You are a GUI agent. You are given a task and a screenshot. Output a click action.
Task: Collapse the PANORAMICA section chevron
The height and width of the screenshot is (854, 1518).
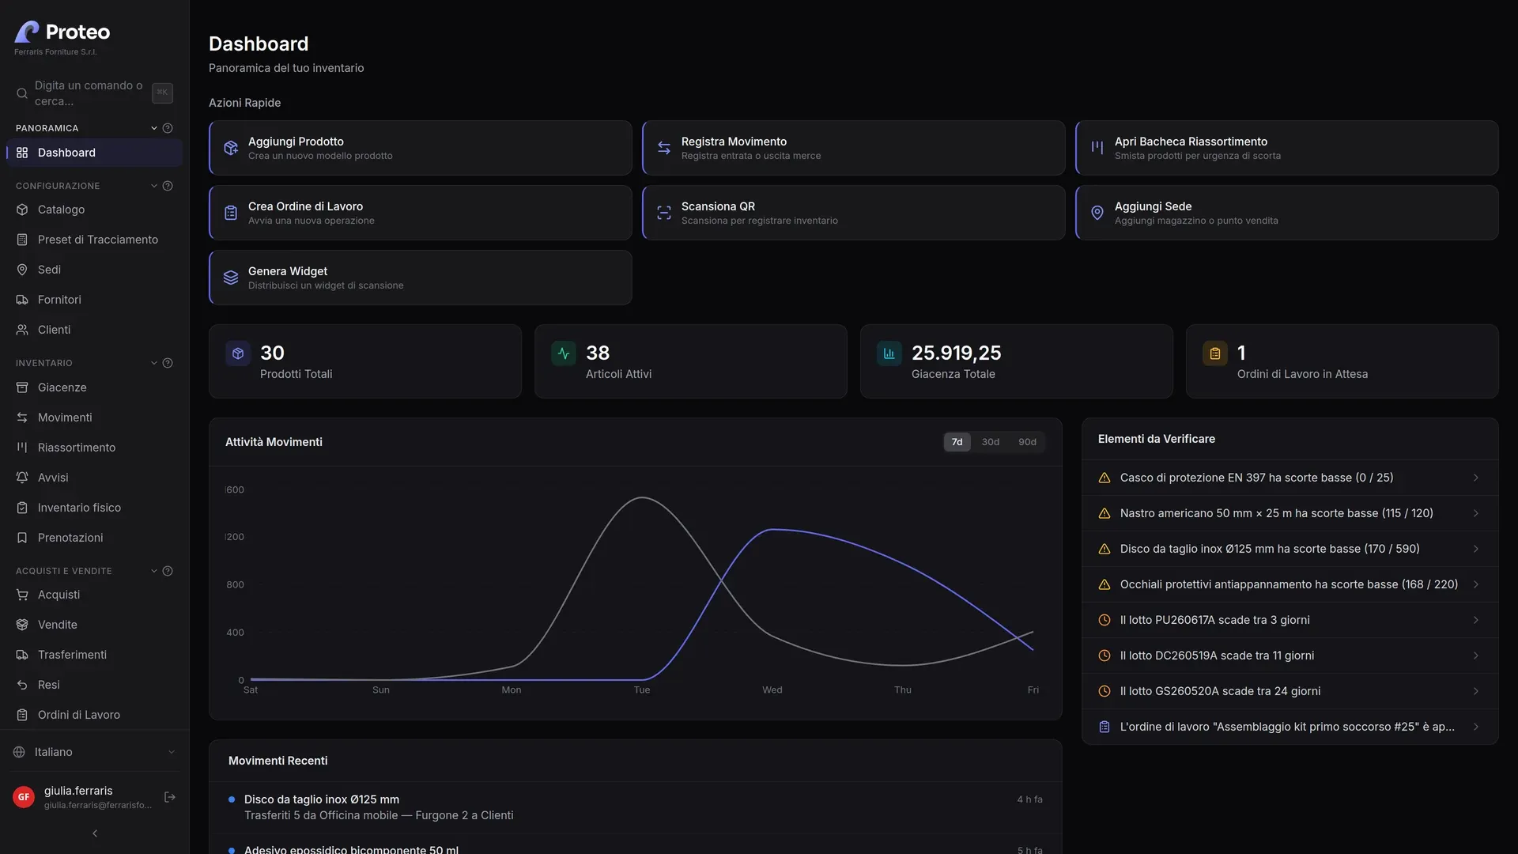tap(154, 128)
